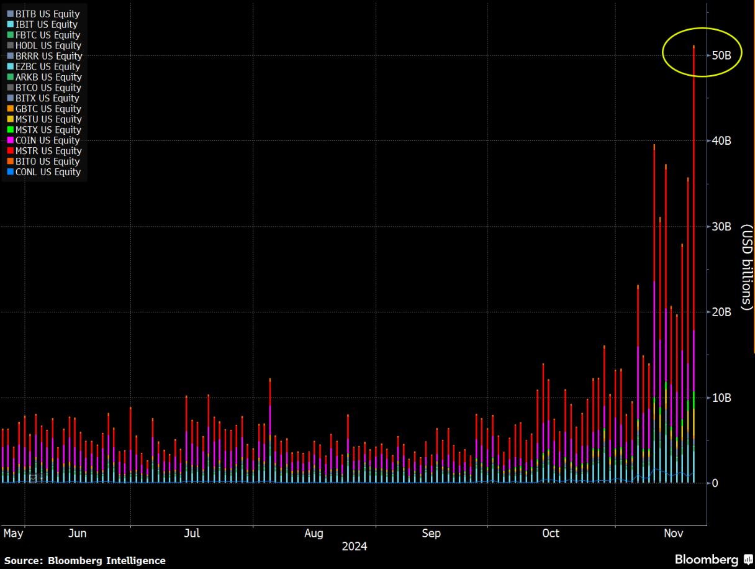Click the May label on the time axis
This screenshot has width=755, height=569.
tap(13, 534)
